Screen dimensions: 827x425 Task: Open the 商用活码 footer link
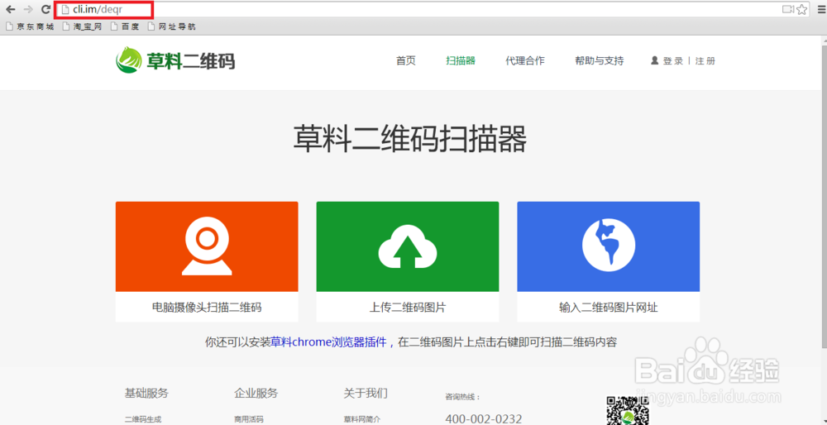[248, 420]
